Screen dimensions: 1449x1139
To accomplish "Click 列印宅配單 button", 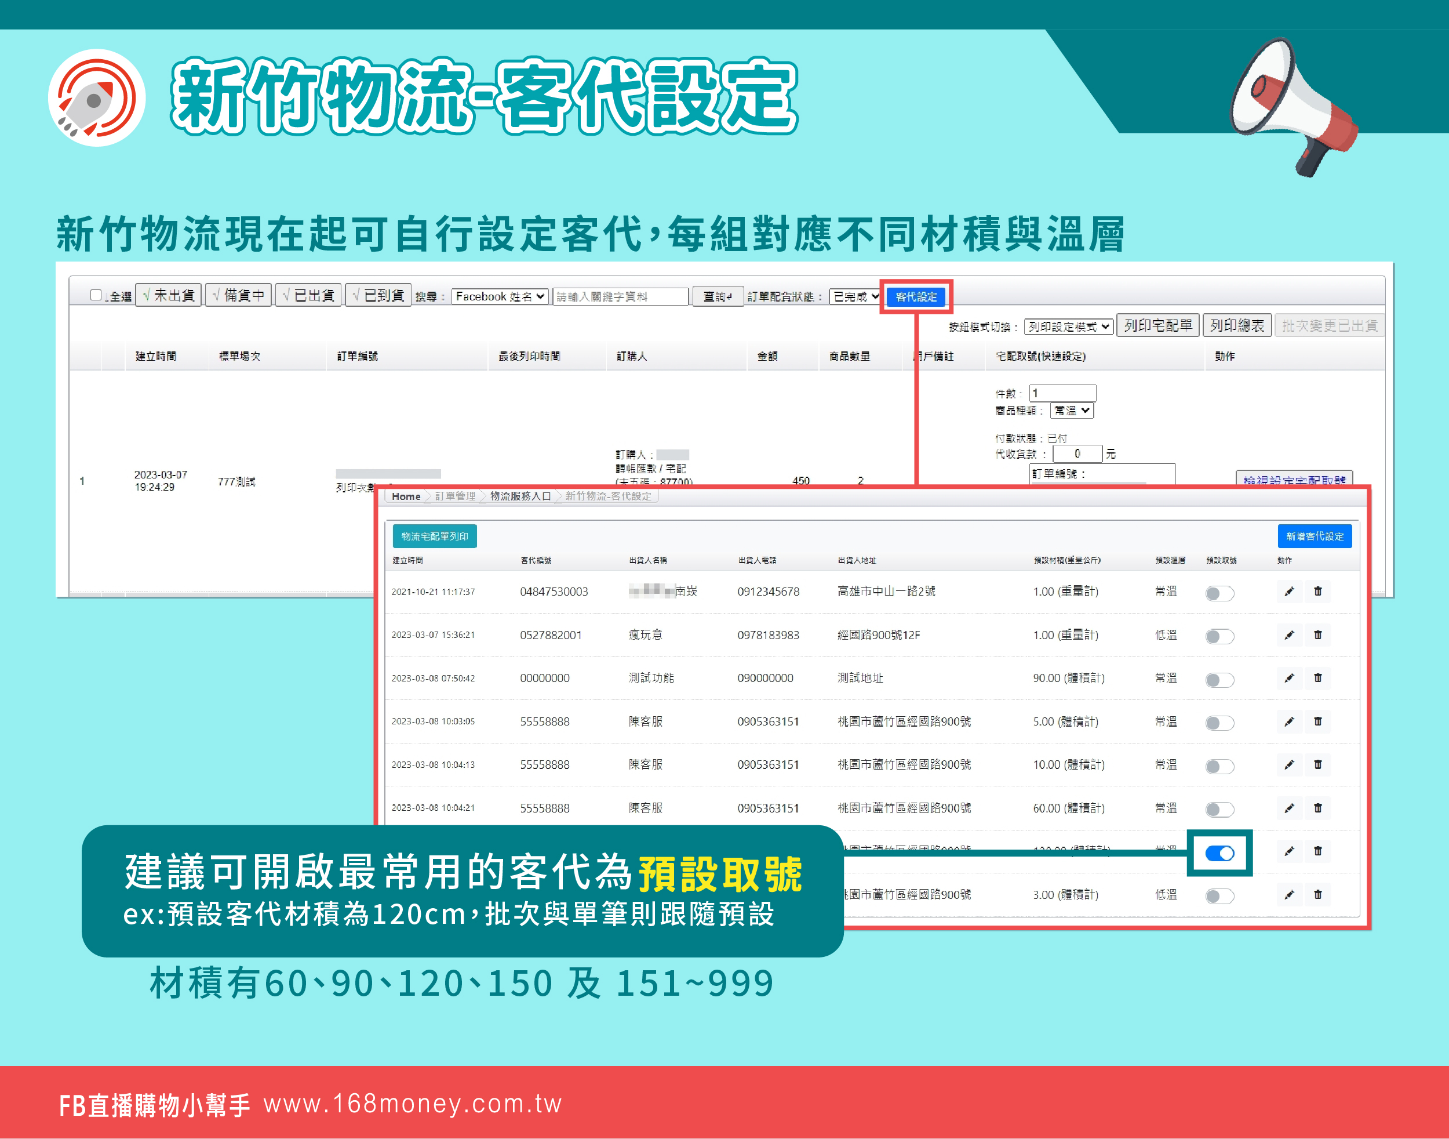I will pyautogui.click(x=1157, y=325).
